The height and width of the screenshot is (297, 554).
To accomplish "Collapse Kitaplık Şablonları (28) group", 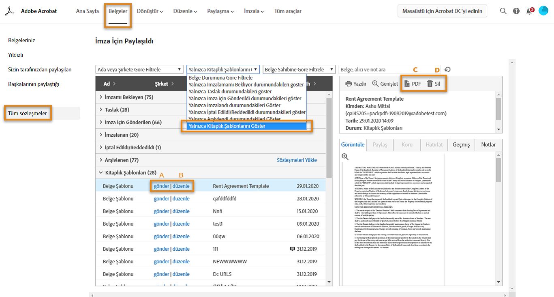I will click(x=210, y=173).
